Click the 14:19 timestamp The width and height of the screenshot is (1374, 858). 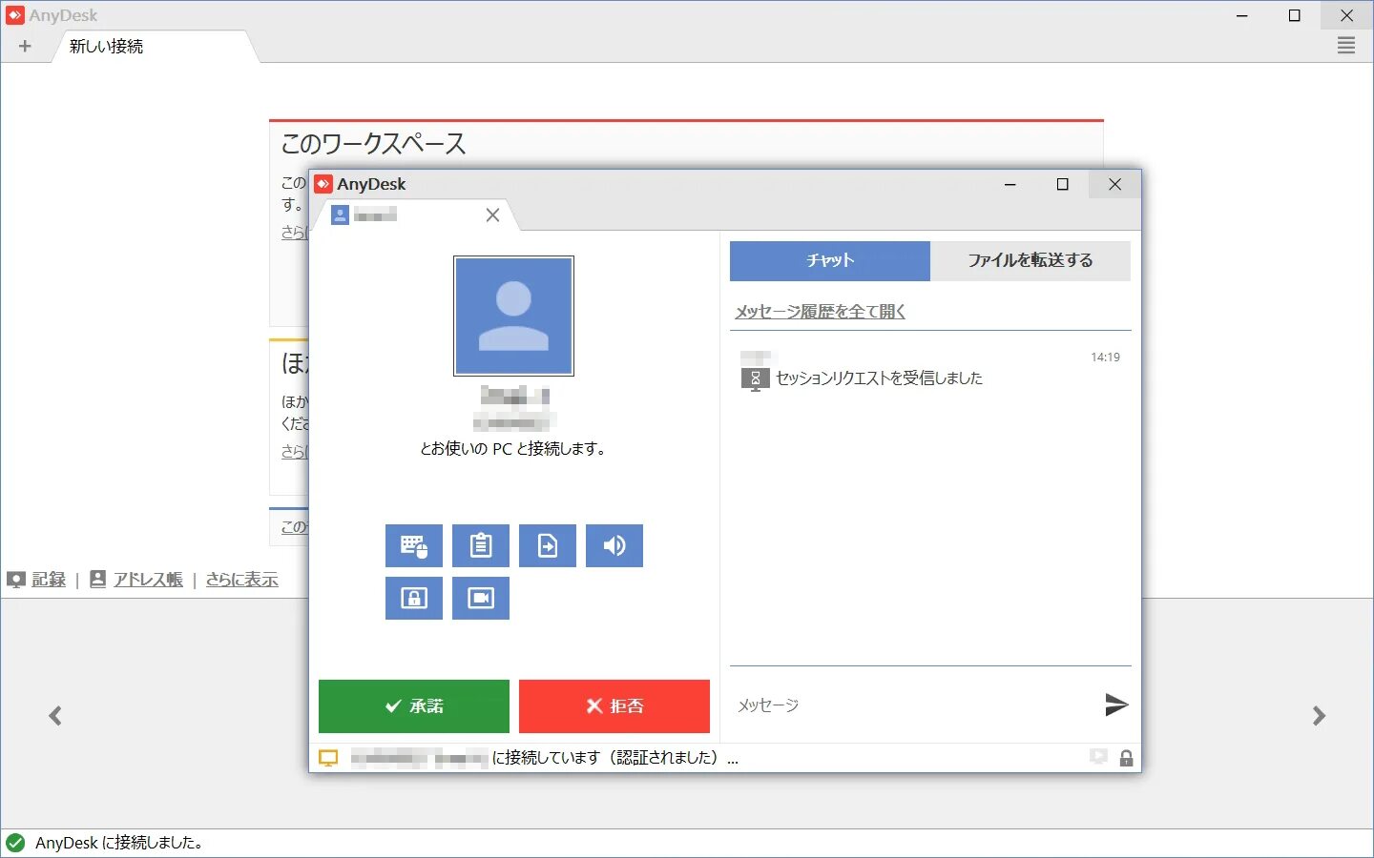click(x=1105, y=357)
